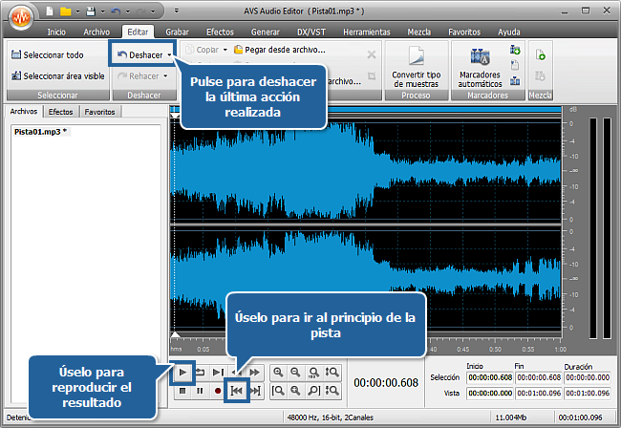Click the Pause button
The height and width of the screenshot is (428, 621).
click(200, 391)
